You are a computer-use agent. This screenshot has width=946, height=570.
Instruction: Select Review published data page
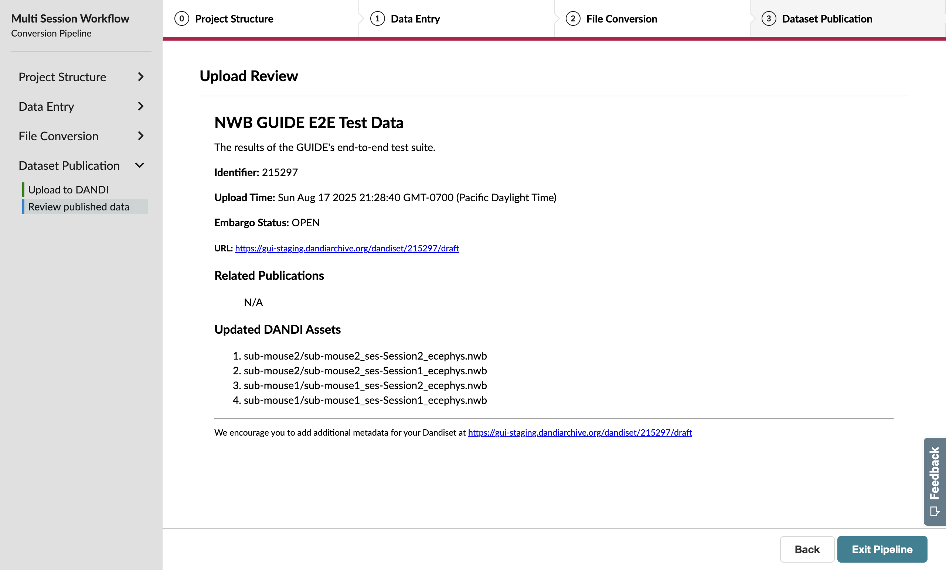(85, 207)
